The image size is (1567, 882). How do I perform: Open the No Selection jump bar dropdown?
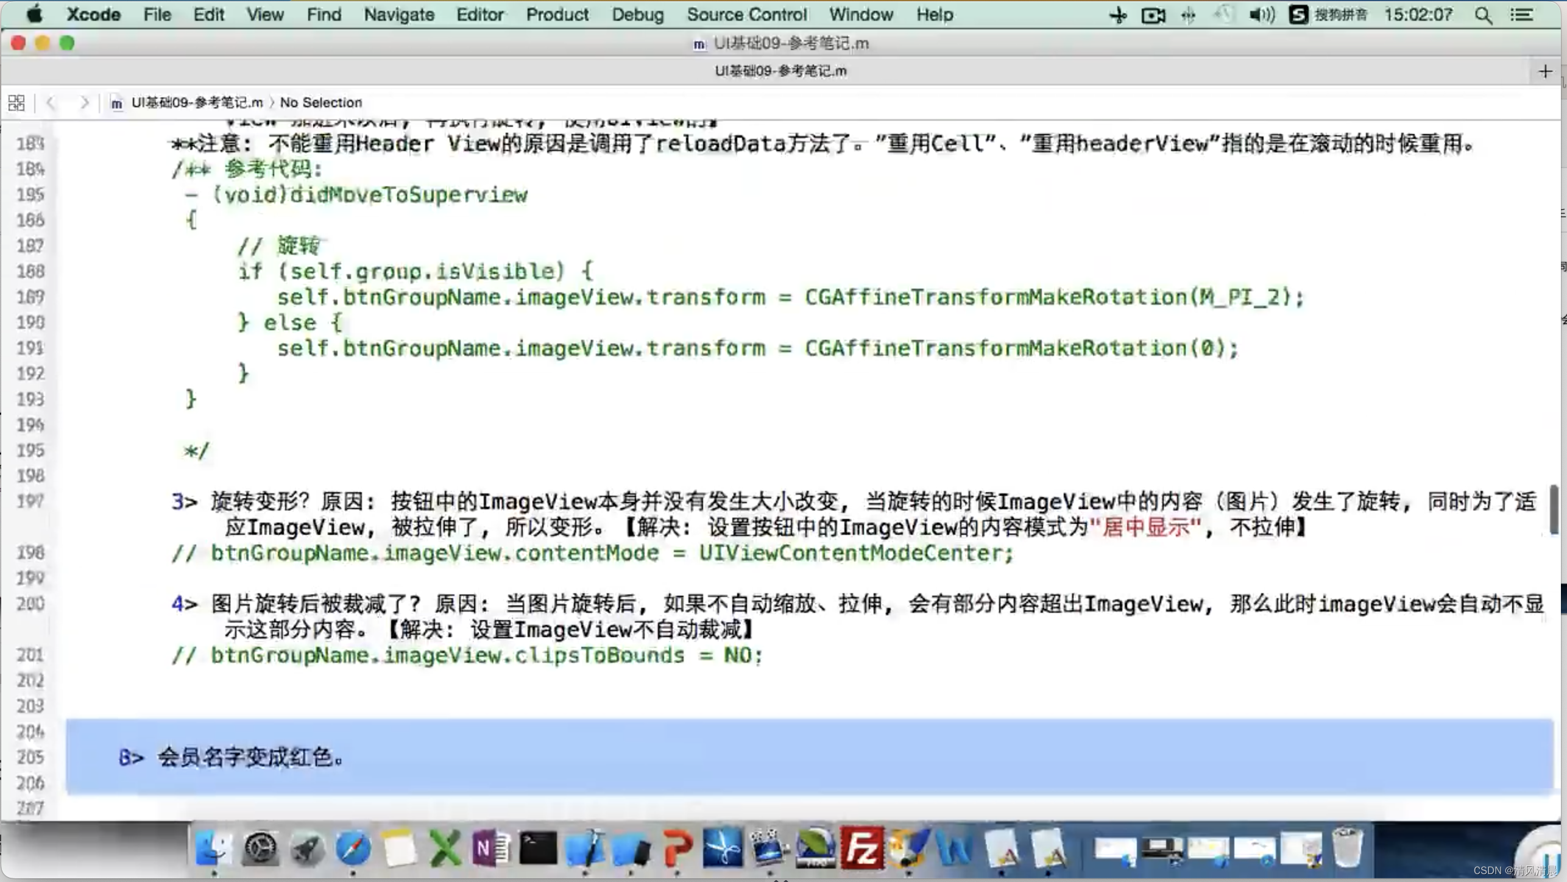point(321,102)
